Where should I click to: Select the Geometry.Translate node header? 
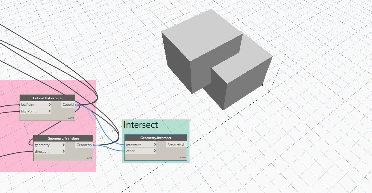(63, 138)
